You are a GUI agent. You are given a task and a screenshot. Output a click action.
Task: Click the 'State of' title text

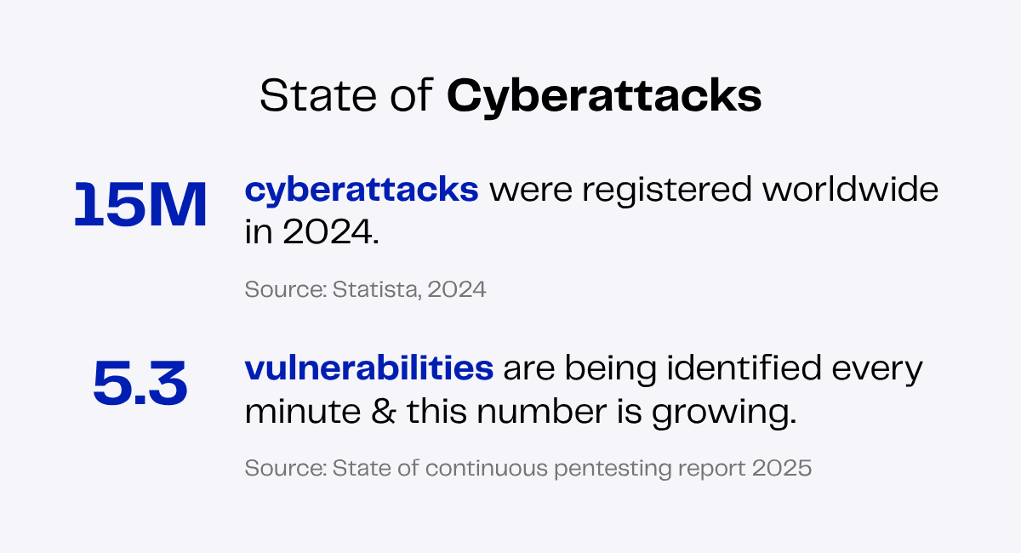(x=347, y=97)
